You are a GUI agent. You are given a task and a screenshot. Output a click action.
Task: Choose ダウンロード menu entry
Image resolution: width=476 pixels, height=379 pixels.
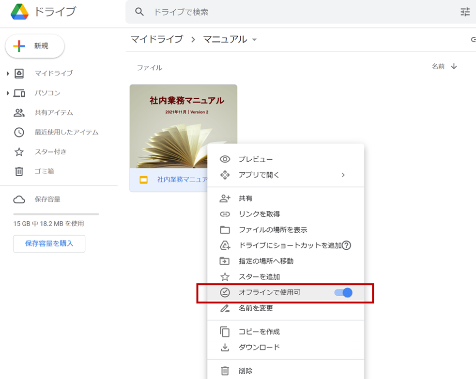click(x=286, y=347)
